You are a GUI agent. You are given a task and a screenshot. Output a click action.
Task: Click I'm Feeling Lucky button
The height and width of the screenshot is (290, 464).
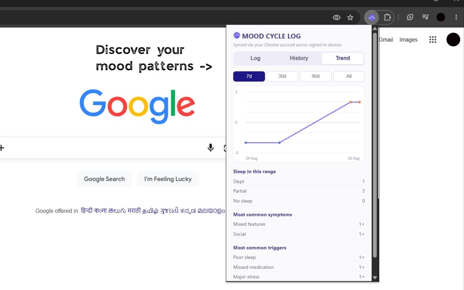tap(168, 179)
